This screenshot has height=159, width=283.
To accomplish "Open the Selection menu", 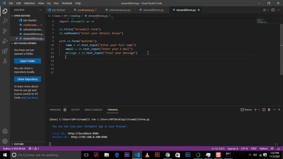I will (x=29, y=3).
